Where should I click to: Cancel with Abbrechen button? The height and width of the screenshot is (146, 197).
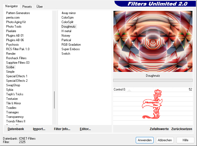[165, 140]
